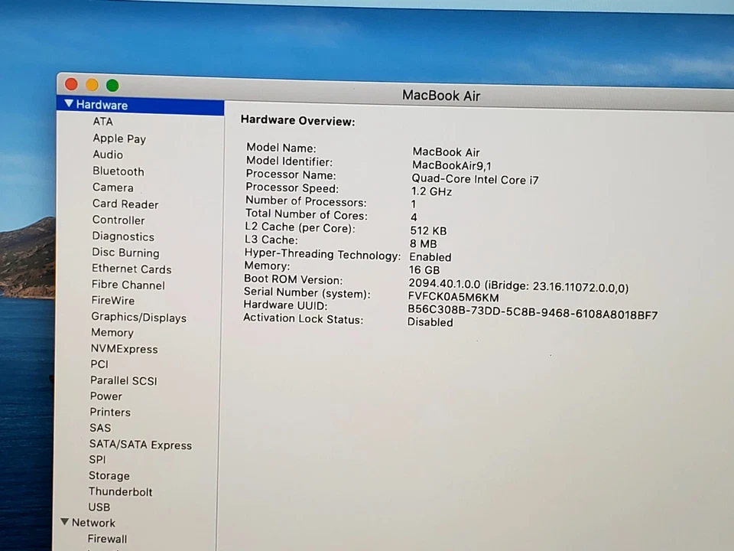
Task: Open the Bluetooth section
Action: tap(119, 171)
